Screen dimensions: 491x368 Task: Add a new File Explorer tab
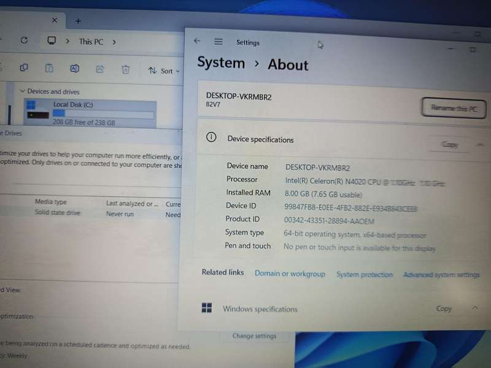coord(79,21)
